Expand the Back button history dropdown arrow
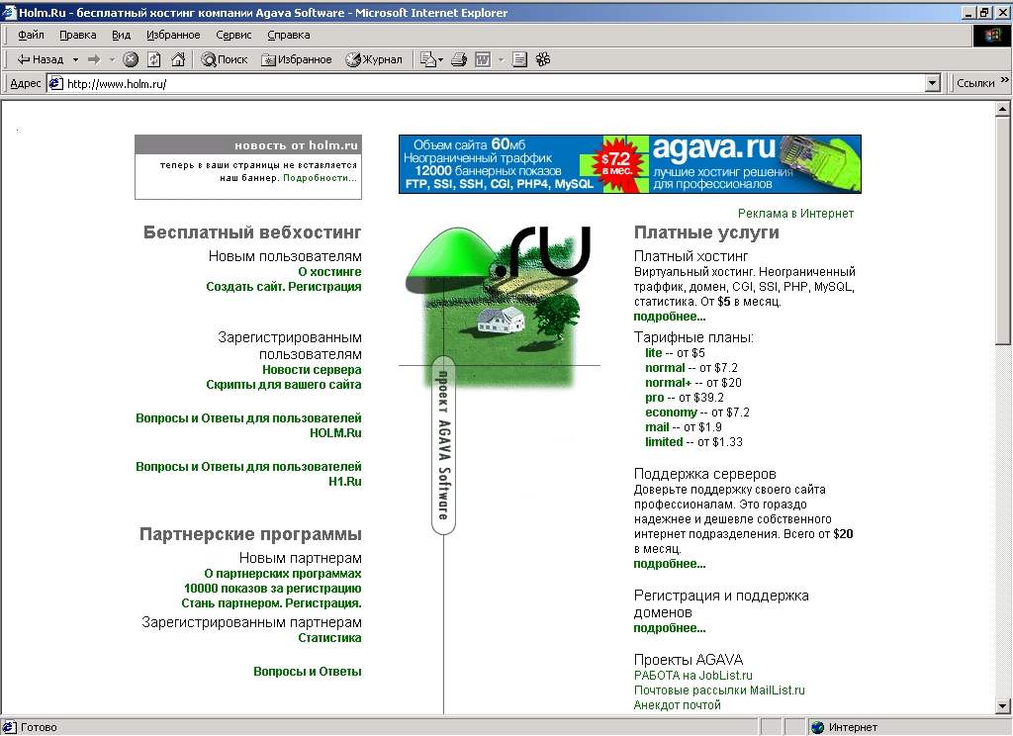Screen dimensions: 1013x736 pyautogui.click(x=75, y=59)
